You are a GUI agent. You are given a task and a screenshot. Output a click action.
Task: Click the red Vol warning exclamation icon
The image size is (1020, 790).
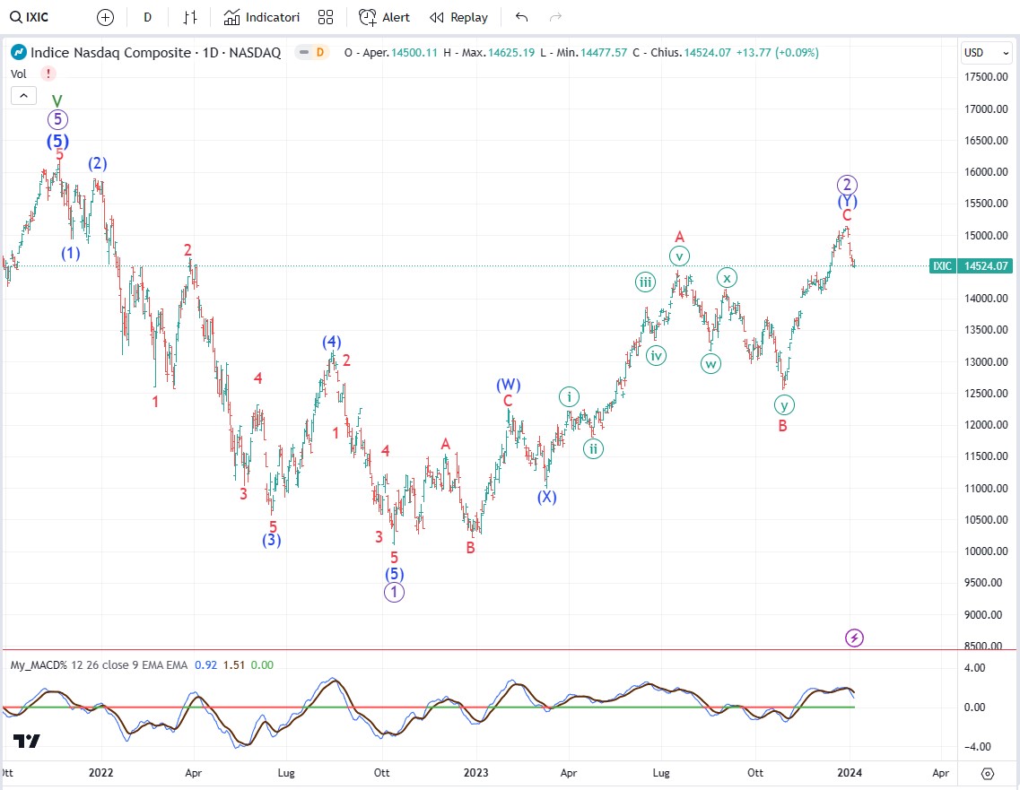tap(48, 74)
